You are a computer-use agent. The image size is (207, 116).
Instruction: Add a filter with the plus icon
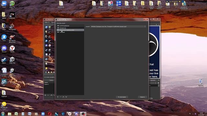pyautogui.click(x=58, y=97)
